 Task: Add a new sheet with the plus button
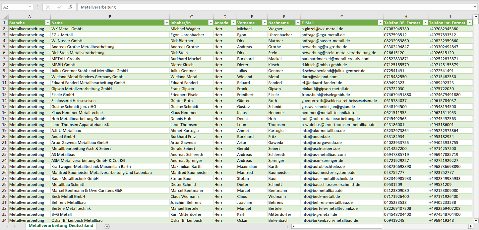(x=107, y=226)
